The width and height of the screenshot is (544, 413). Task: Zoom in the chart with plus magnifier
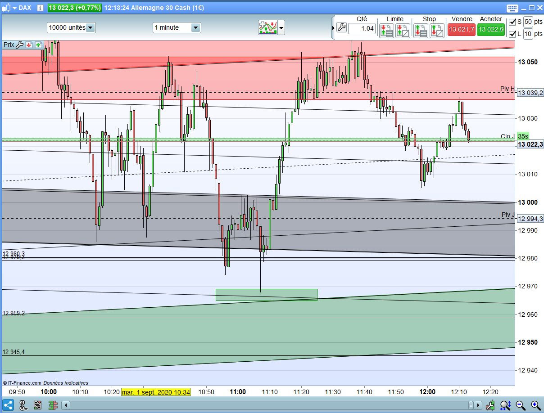coord(535,405)
